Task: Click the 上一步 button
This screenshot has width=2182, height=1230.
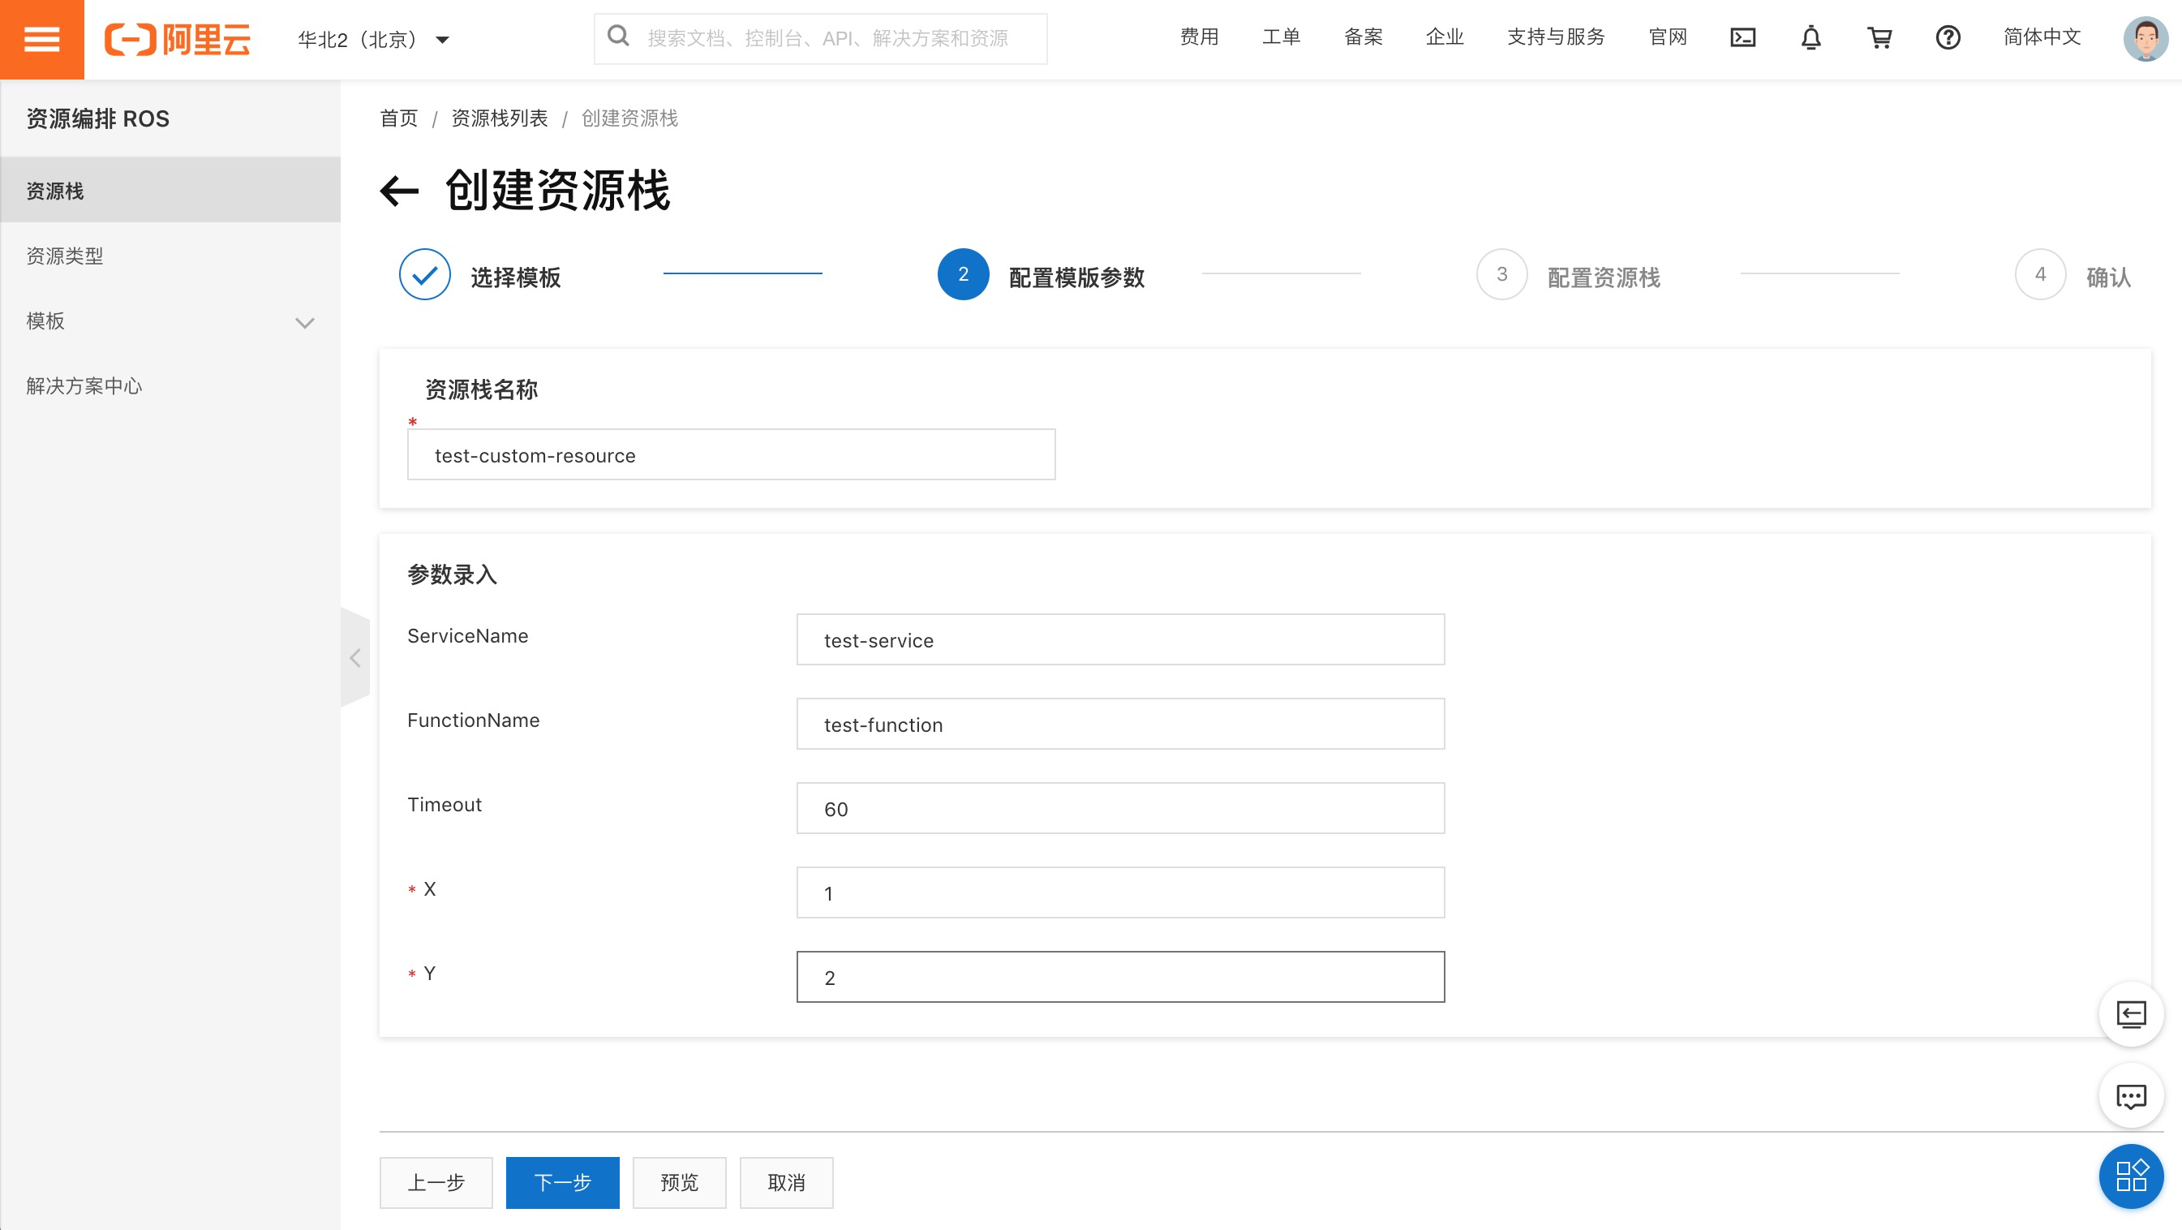Action: [x=436, y=1183]
